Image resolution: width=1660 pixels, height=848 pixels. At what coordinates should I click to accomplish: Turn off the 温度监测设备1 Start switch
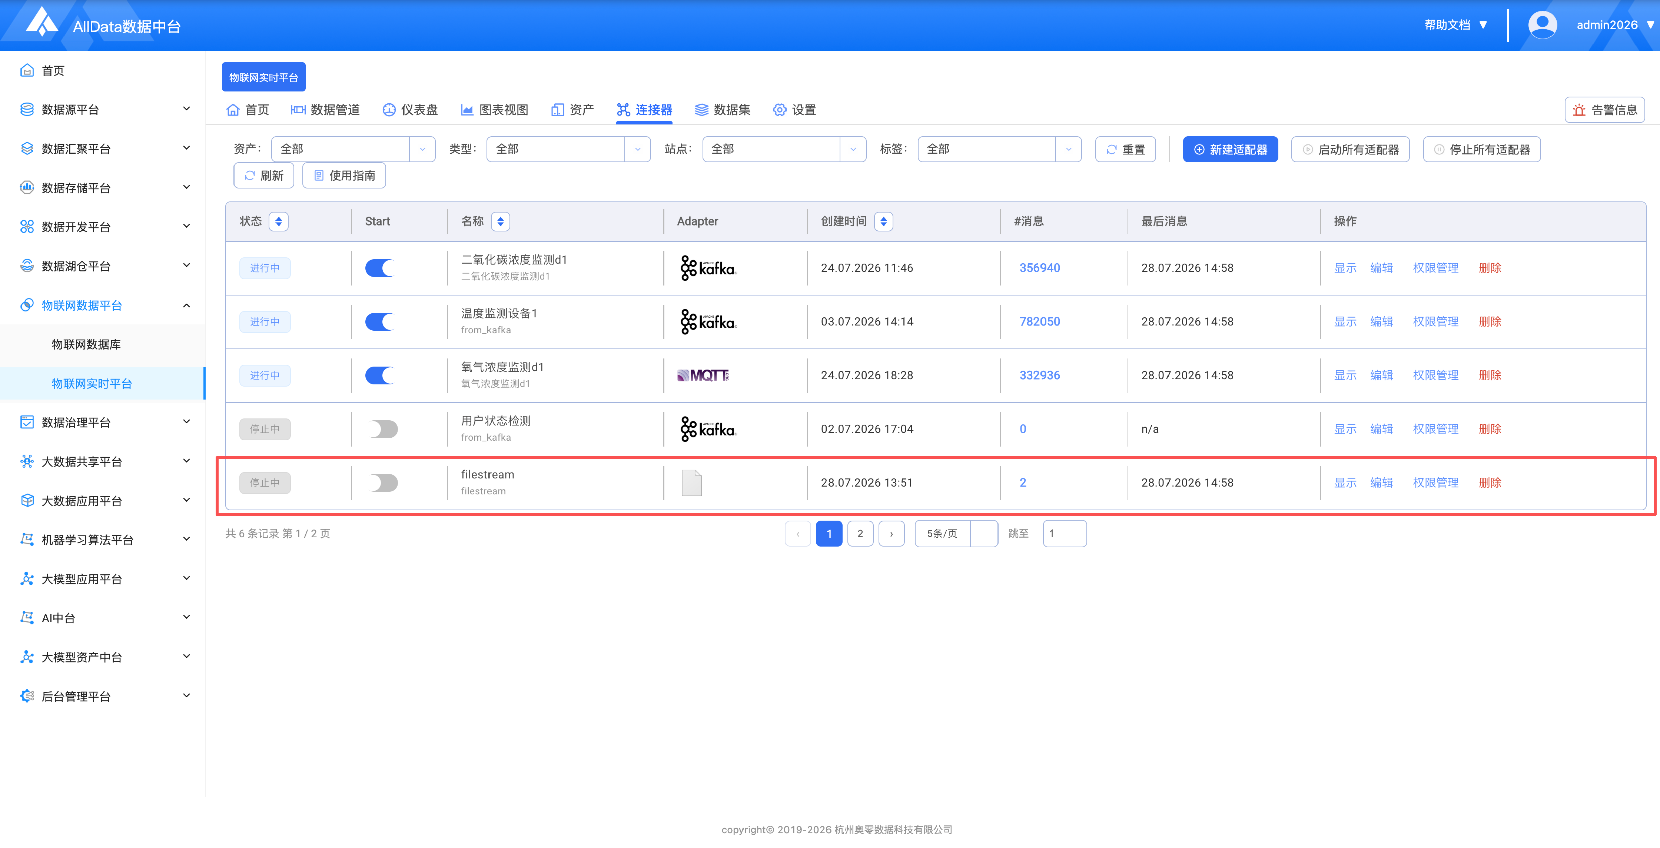click(x=380, y=321)
